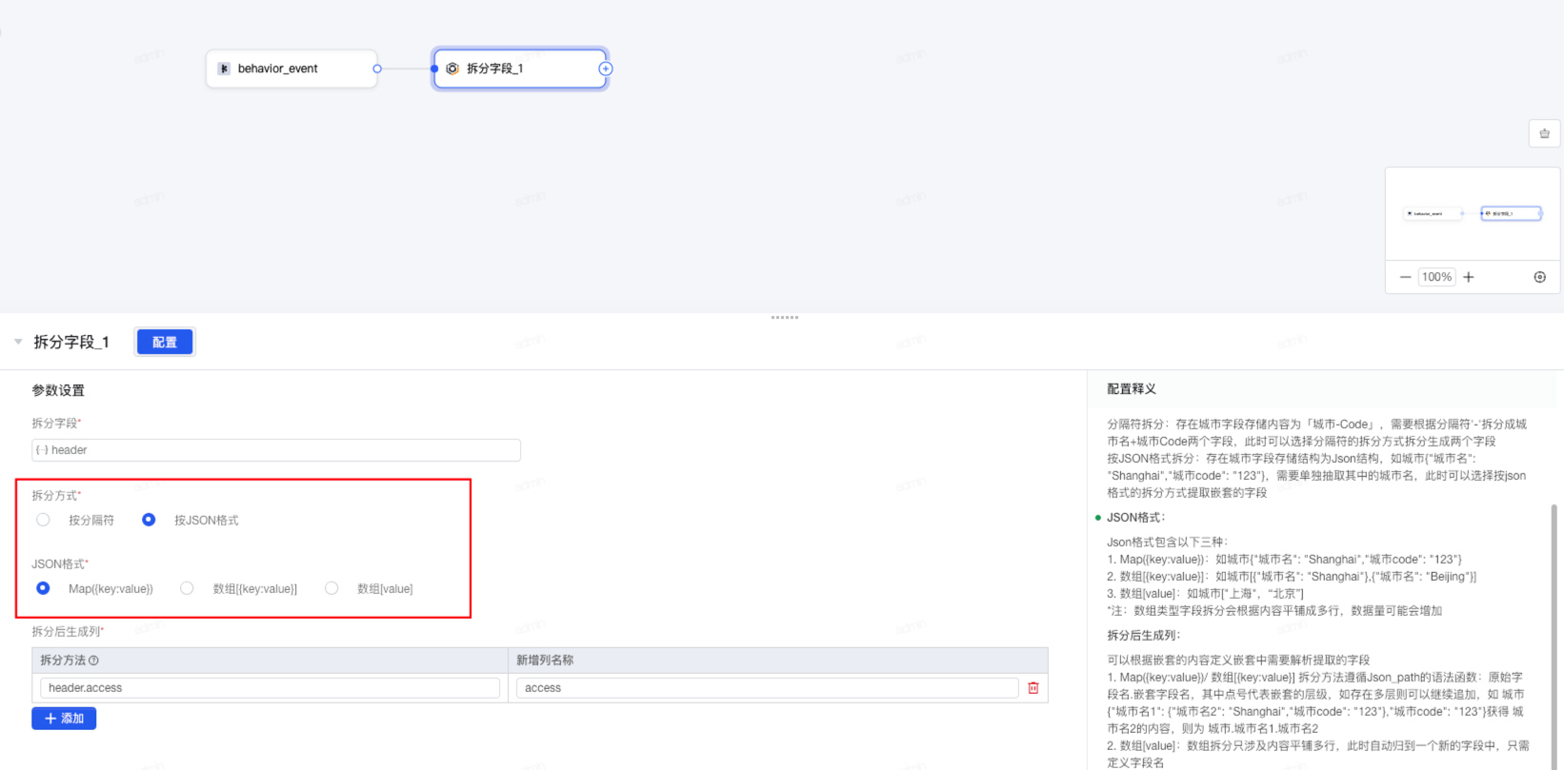Click the panel resize drag handle
Viewport: 1564px width, 770px height.
coord(784,317)
